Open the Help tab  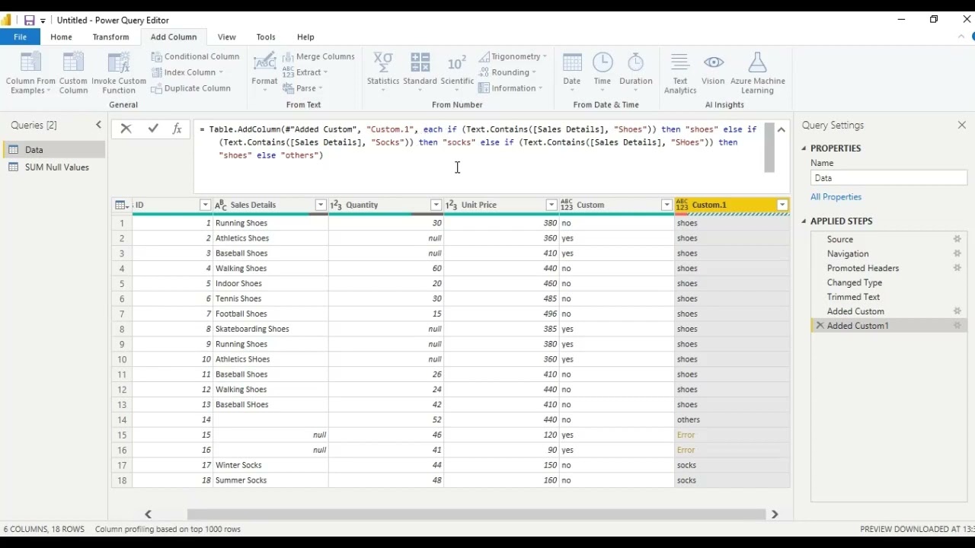coord(305,37)
